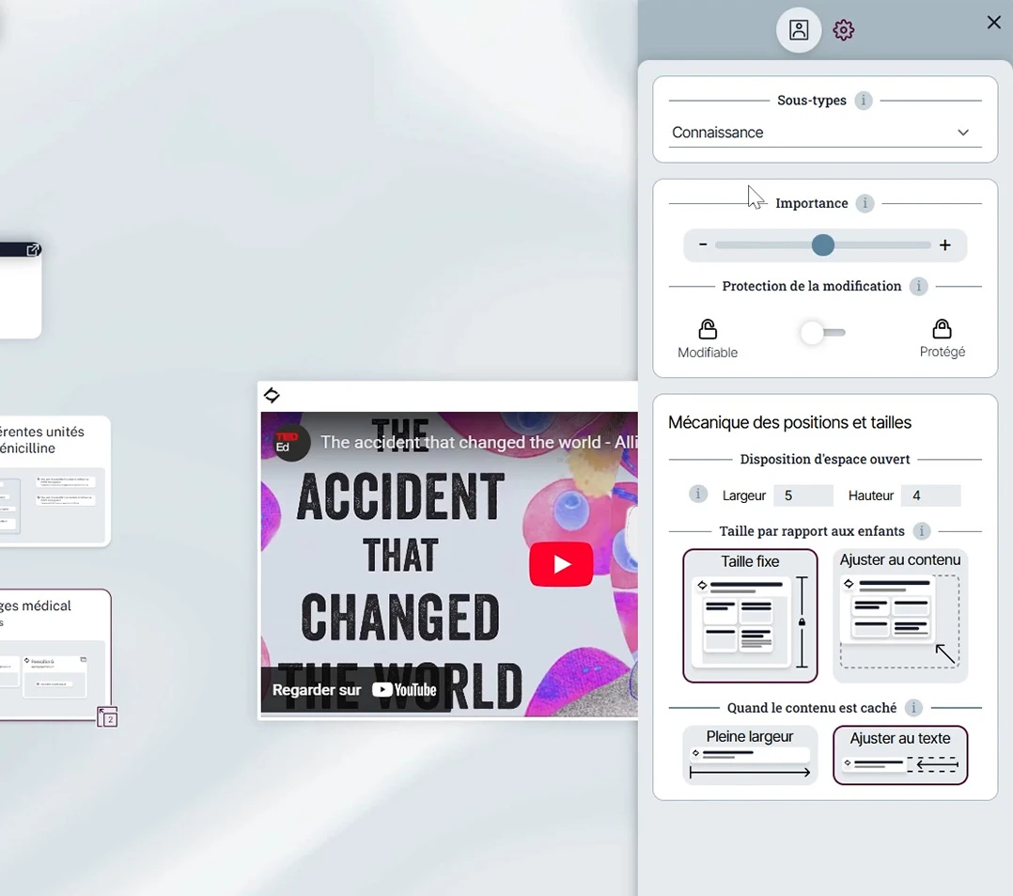This screenshot has width=1013, height=896.
Task: Click the info icon next to Importance
Action: coord(865,203)
